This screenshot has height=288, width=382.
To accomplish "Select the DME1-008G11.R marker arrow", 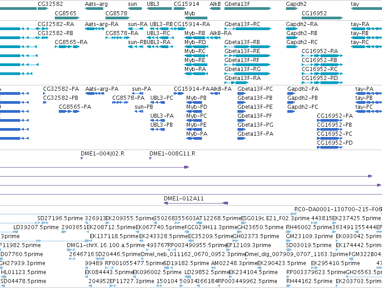I will (150, 158).
